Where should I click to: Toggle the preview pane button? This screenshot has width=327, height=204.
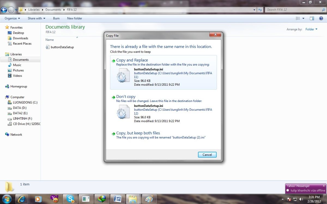(x=312, y=18)
